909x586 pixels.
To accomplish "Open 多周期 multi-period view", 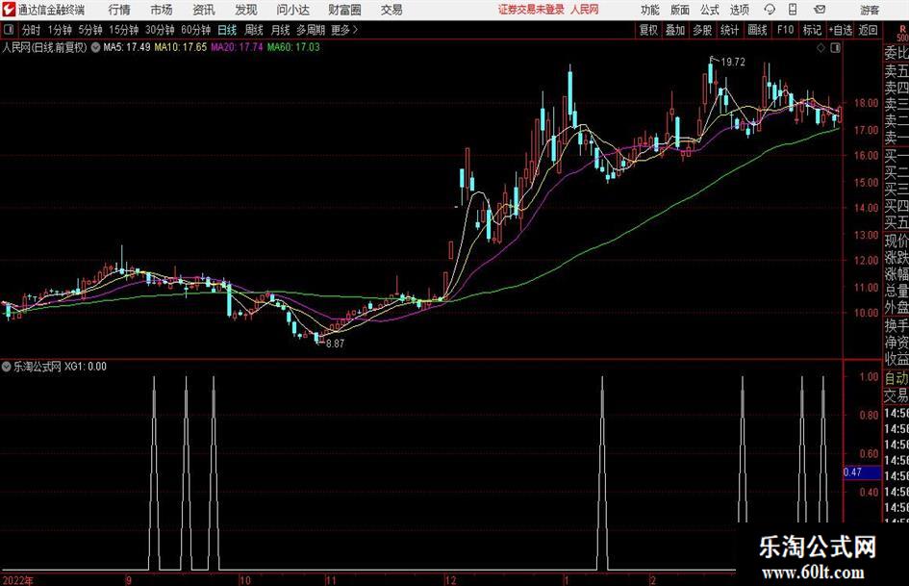I will coord(311,30).
